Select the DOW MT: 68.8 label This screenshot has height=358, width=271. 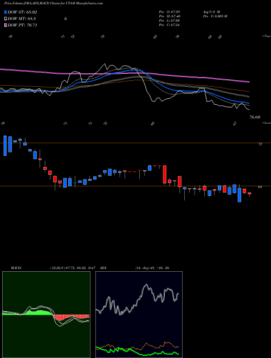pyautogui.click(x=22, y=19)
